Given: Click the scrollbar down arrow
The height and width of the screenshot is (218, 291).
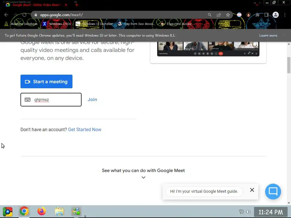Looking at the screenshot, I should (289, 203).
